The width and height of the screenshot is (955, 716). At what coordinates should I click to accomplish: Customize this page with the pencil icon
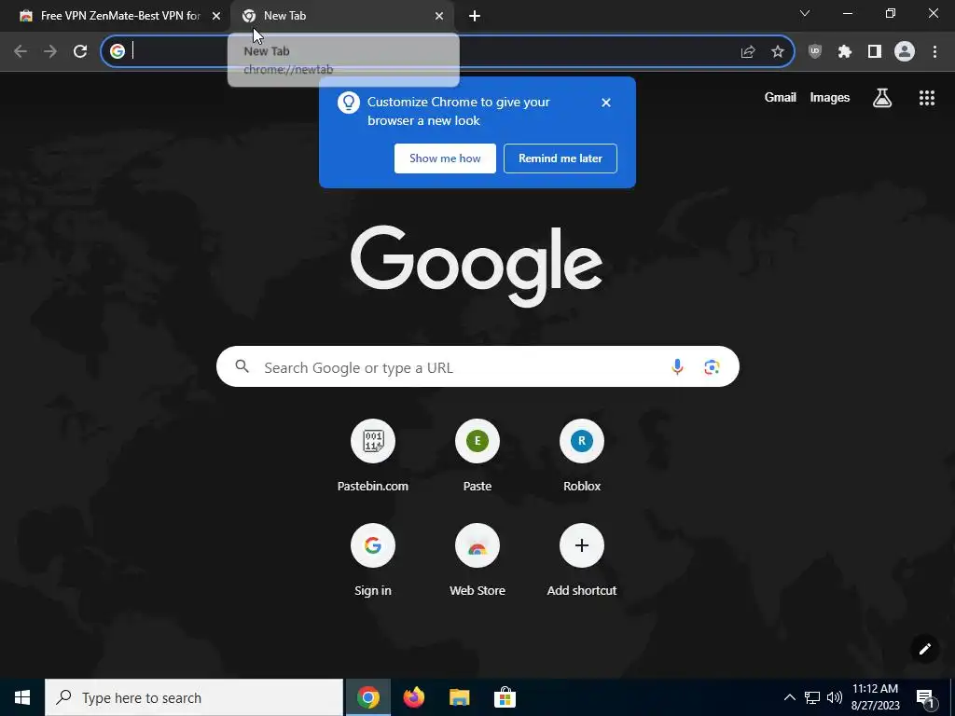[924, 649]
